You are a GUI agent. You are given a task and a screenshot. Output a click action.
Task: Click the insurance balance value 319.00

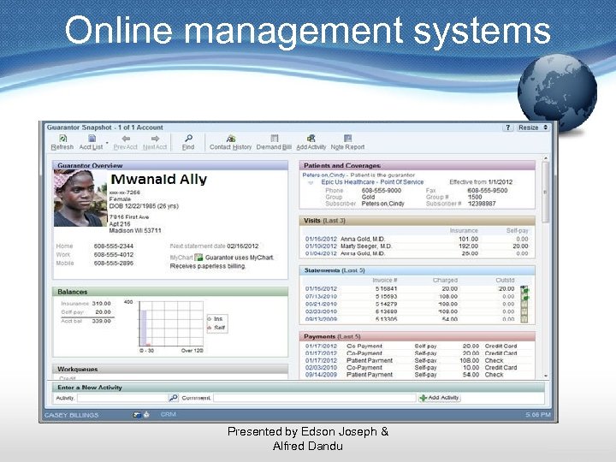point(102,304)
